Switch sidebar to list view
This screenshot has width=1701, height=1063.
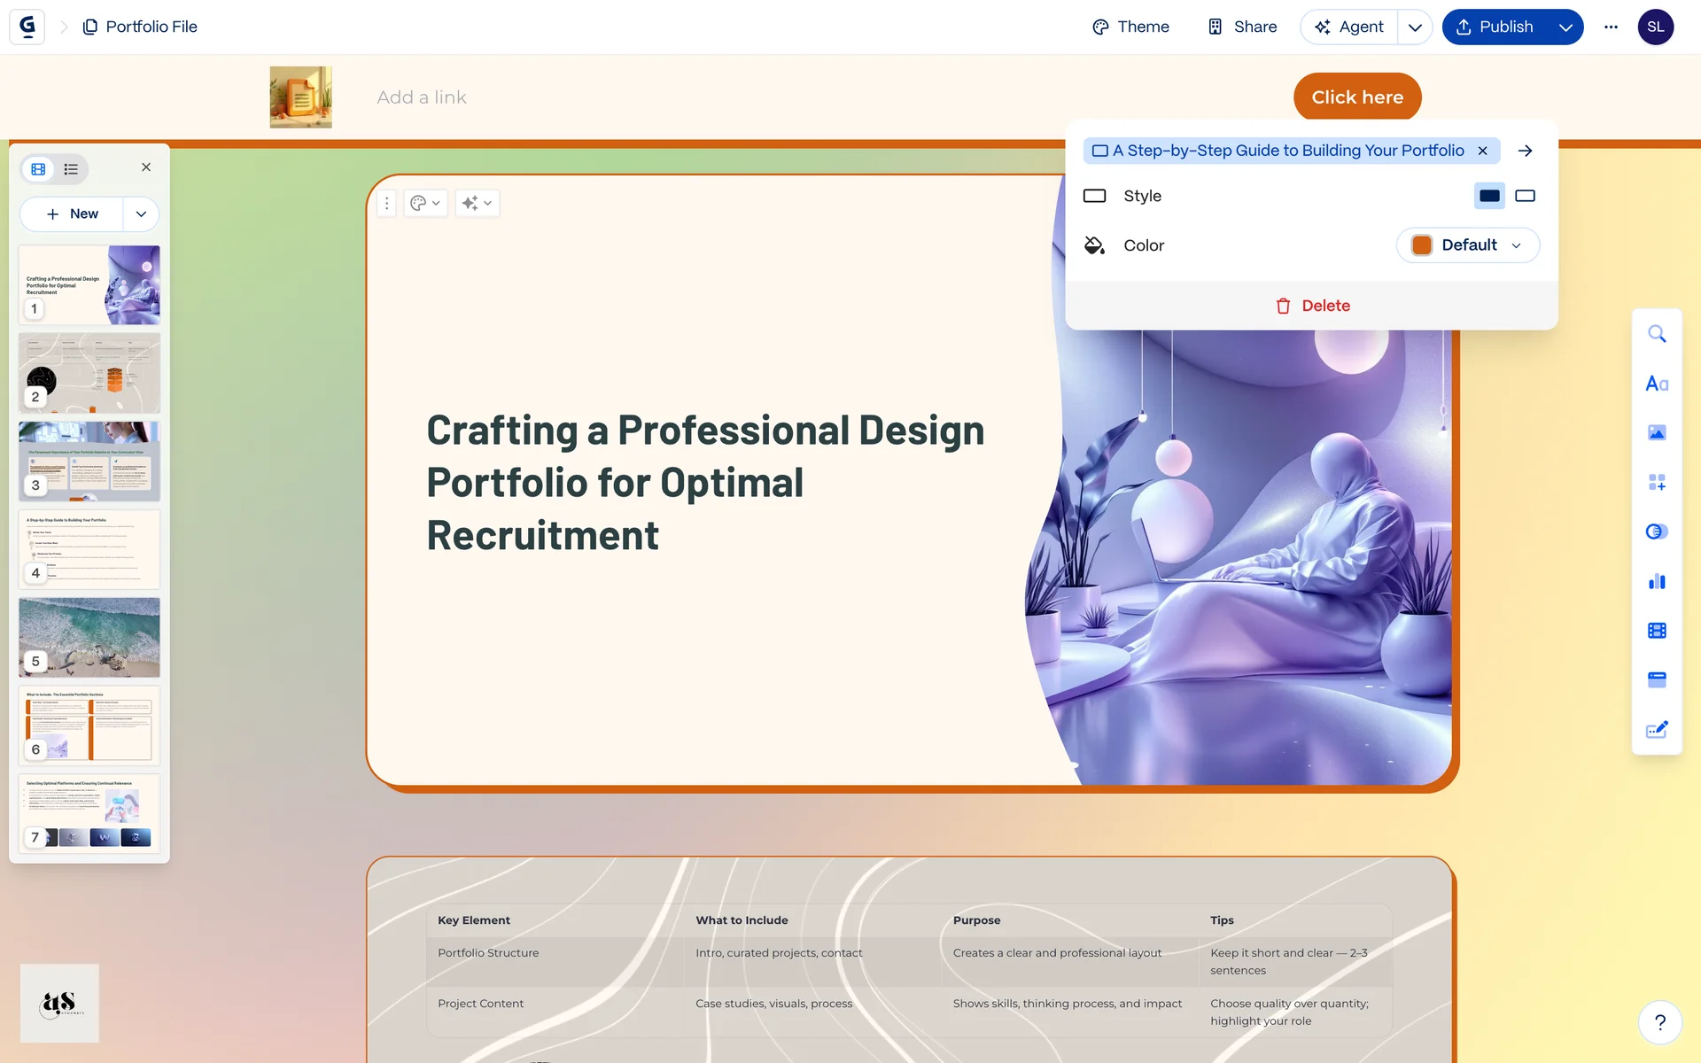(x=71, y=169)
